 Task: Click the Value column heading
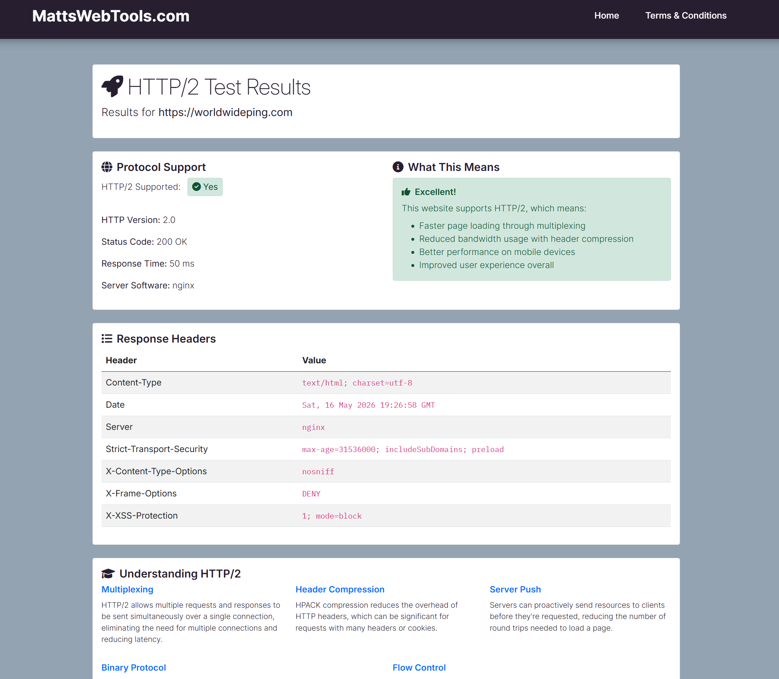coord(314,360)
